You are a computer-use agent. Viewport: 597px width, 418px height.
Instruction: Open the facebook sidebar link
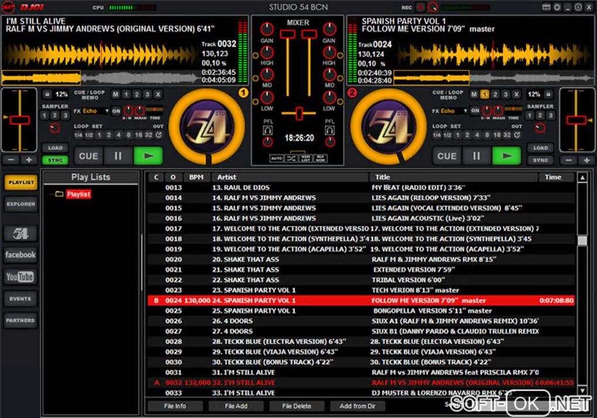(20, 255)
